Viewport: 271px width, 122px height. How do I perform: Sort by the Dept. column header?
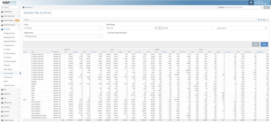(x=25, y=52)
